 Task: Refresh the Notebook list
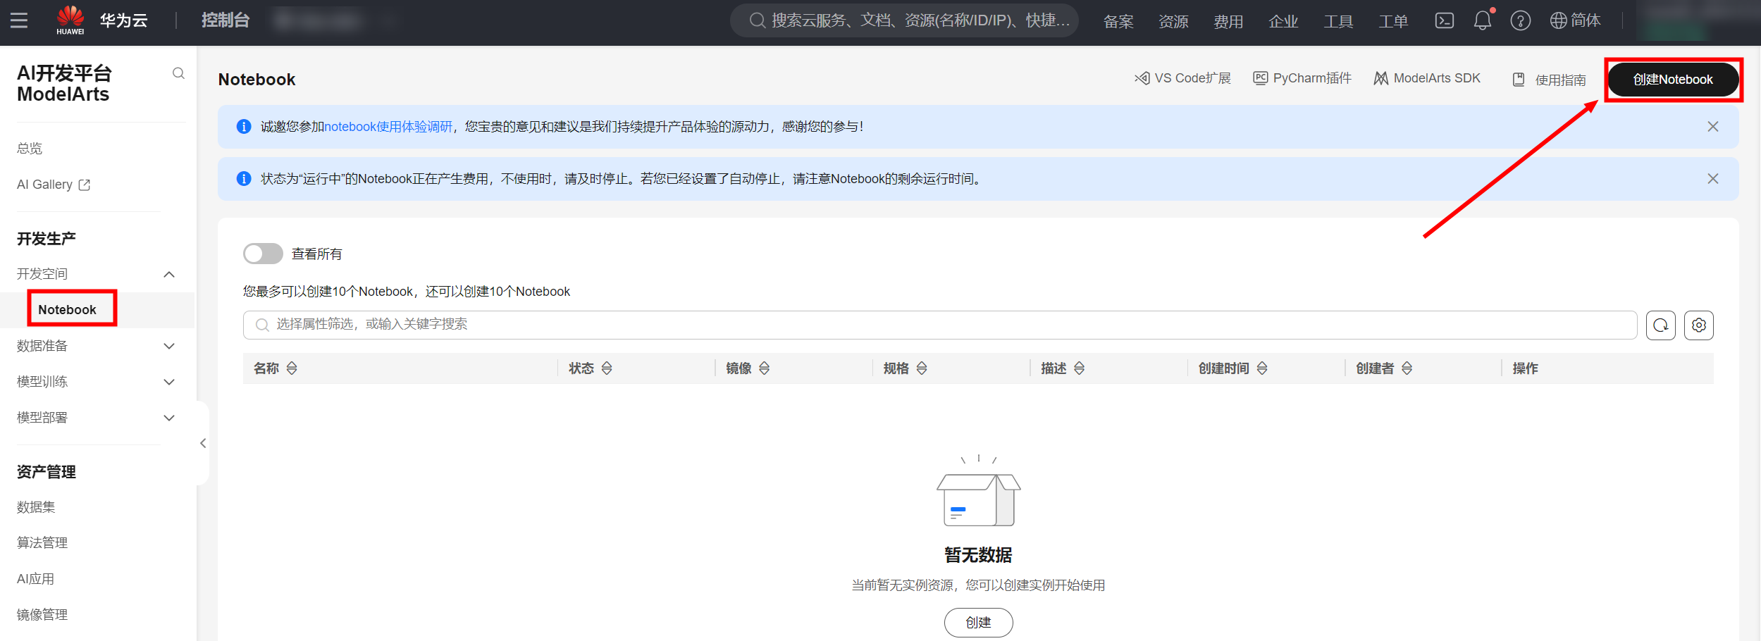tap(1660, 325)
